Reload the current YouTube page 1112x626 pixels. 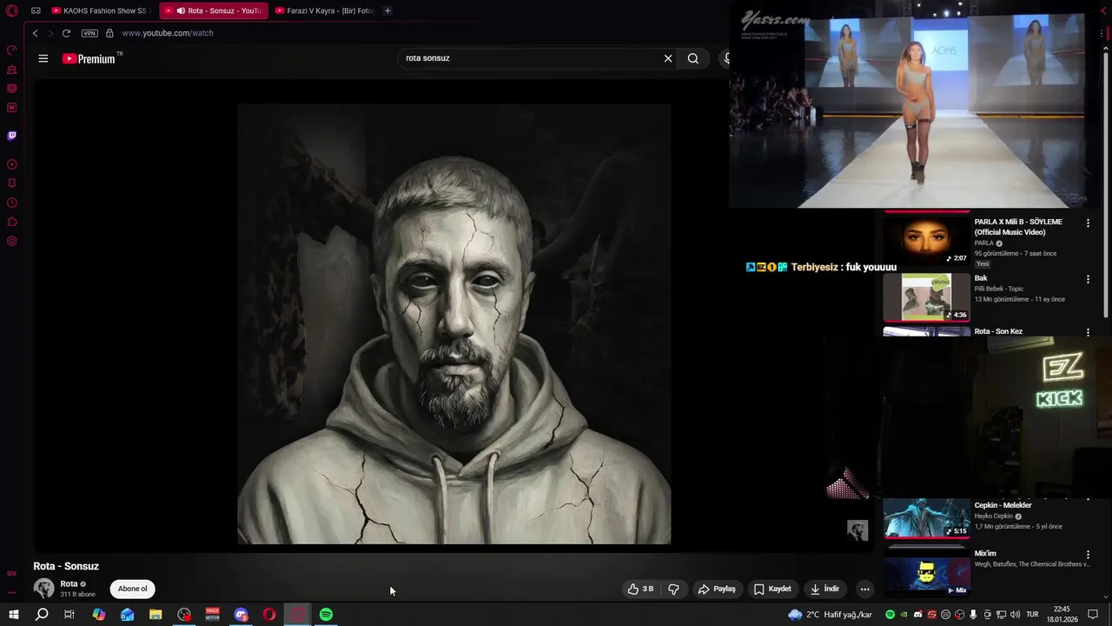(66, 33)
